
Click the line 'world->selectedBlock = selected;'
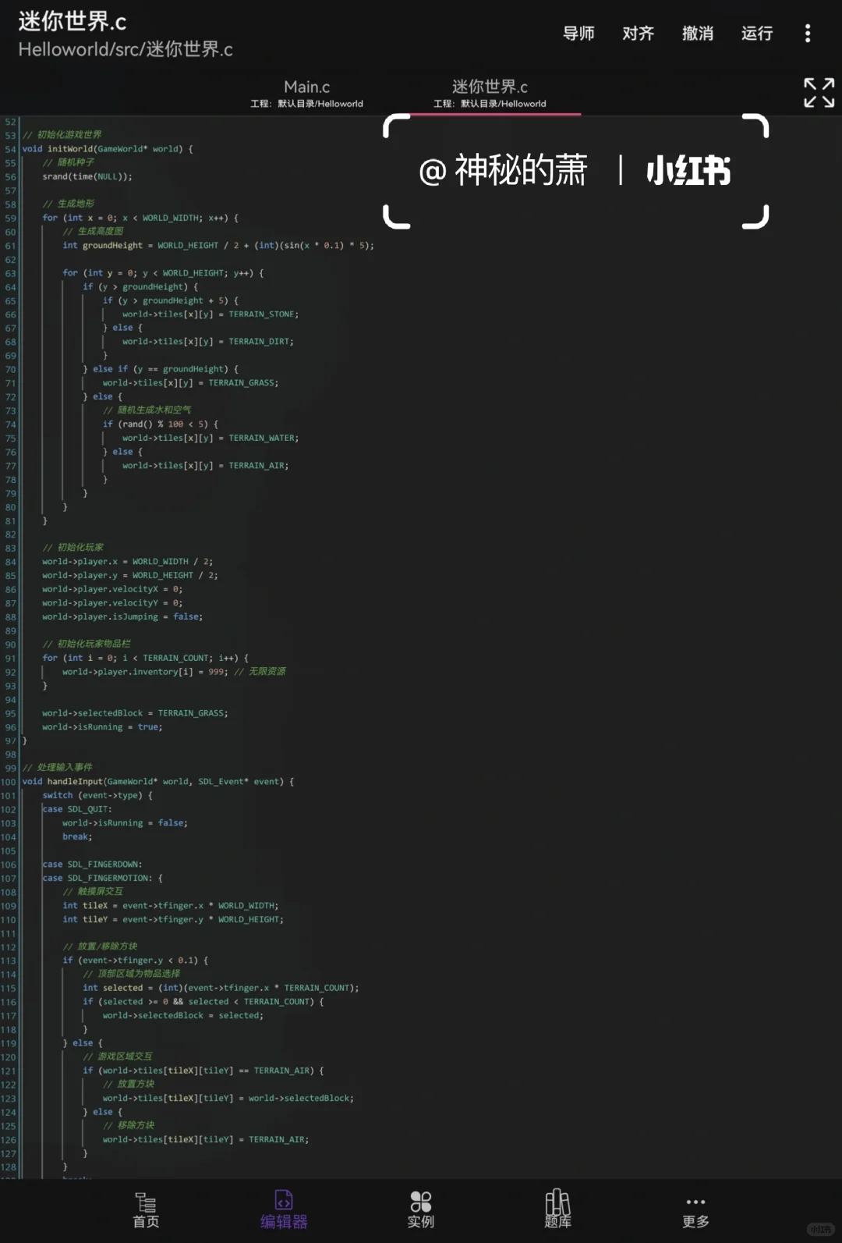click(183, 1016)
